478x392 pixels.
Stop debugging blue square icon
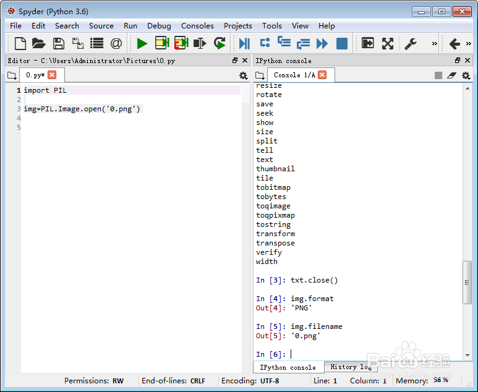click(x=342, y=43)
